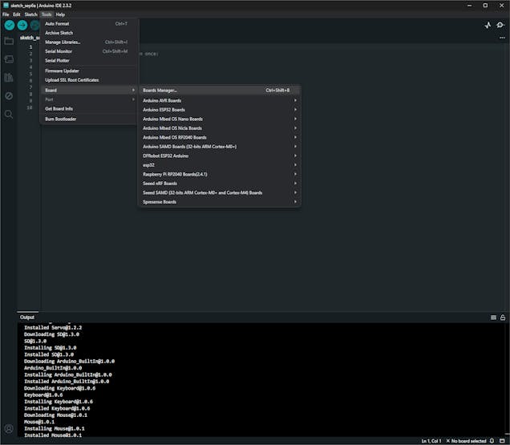Expand the Arduino AVR Boards submenu
The image size is (510, 445).
219,100
